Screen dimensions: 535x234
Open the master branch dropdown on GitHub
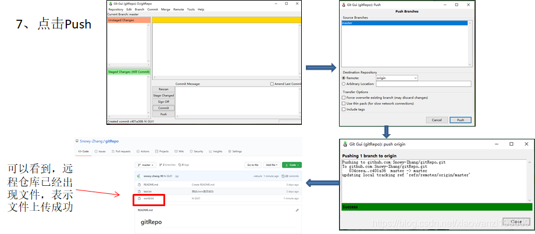(x=146, y=165)
